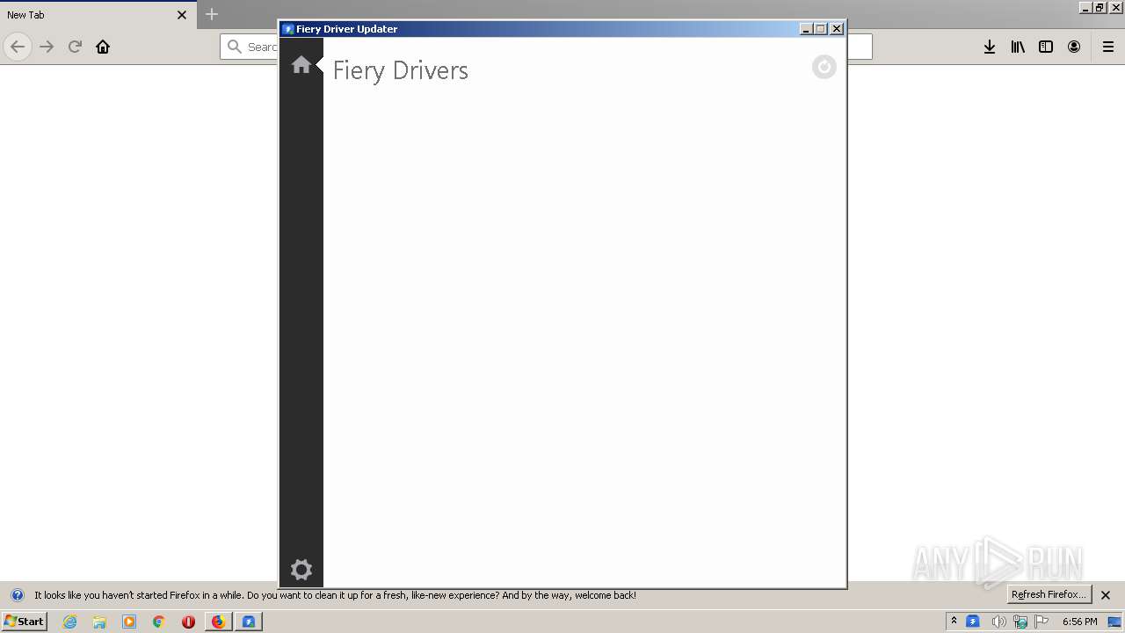Switch to Fiery Driver Updater taskbar item

point(249,622)
